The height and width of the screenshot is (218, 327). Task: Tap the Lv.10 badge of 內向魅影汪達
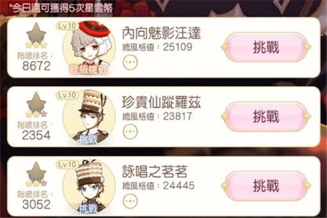(x=67, y=26)
